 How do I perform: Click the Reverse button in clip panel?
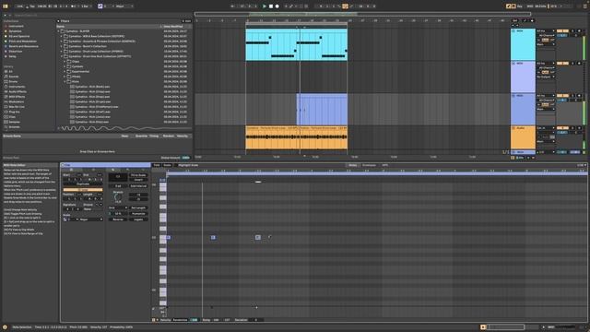click(x=118, y=219)
